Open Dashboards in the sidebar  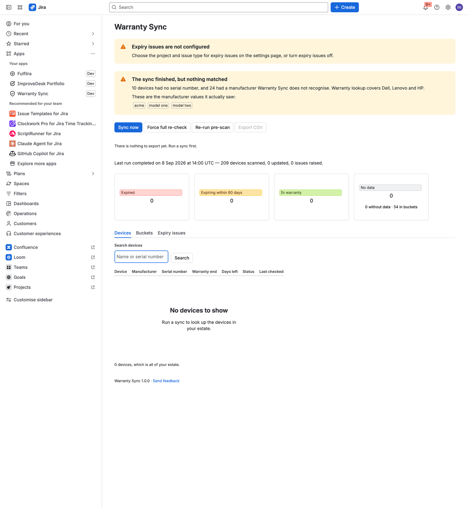[51, 204]
